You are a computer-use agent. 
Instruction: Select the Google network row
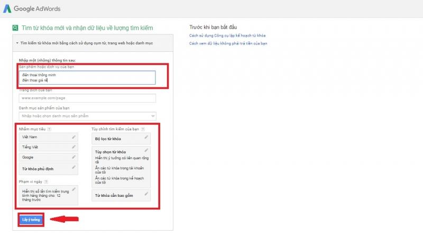coord(49,157)
